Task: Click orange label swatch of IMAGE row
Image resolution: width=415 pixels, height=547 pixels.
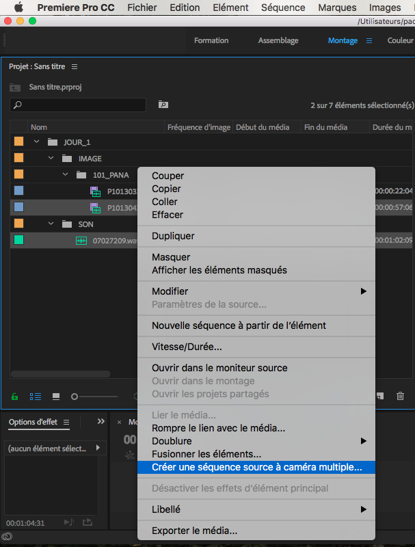Action: coord(19,158)
